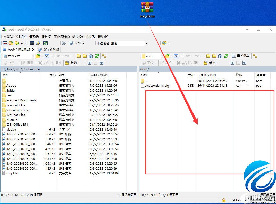Open the 新工作階段 new session tab

(49, 50)
